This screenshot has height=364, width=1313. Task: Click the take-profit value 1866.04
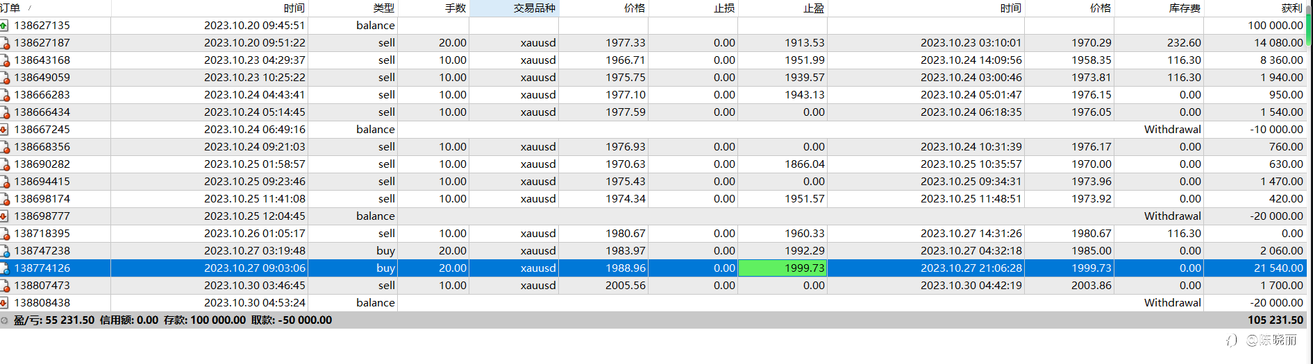pos(805,164)
